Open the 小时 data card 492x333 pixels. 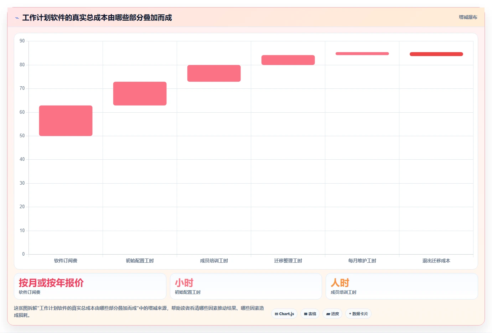click(x=246, y=286)
